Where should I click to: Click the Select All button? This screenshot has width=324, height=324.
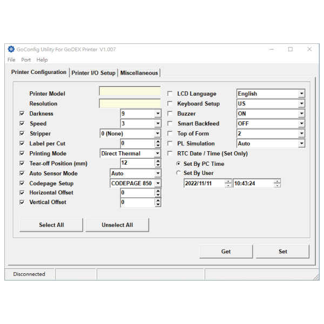point(51,225)
